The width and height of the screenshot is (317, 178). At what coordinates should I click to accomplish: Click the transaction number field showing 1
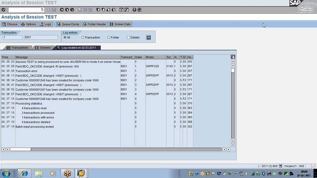(x=12, y=38)
